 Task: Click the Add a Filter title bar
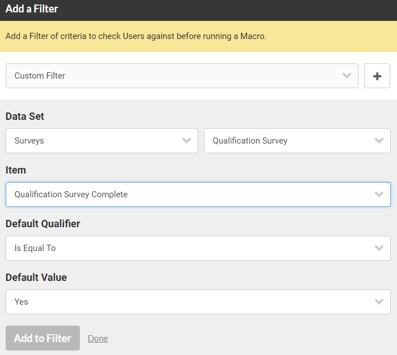(198, 10)
